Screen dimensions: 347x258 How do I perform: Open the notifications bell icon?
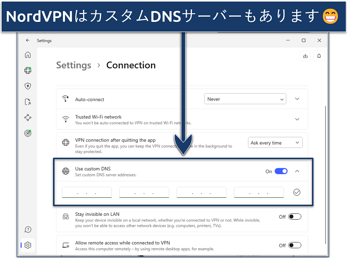pos(319,55)
